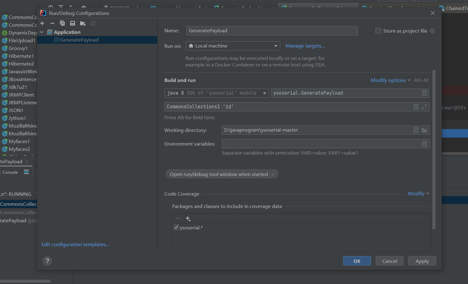468x284 pixels.
Task: Open the java 8 SDK module dropdown
Action: click(216, 93)
